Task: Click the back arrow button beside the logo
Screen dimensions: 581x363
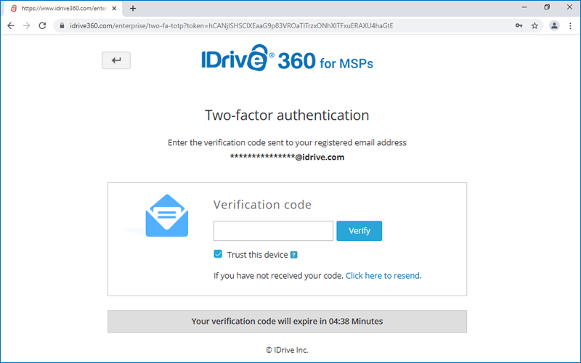Action: coord(116,60)
